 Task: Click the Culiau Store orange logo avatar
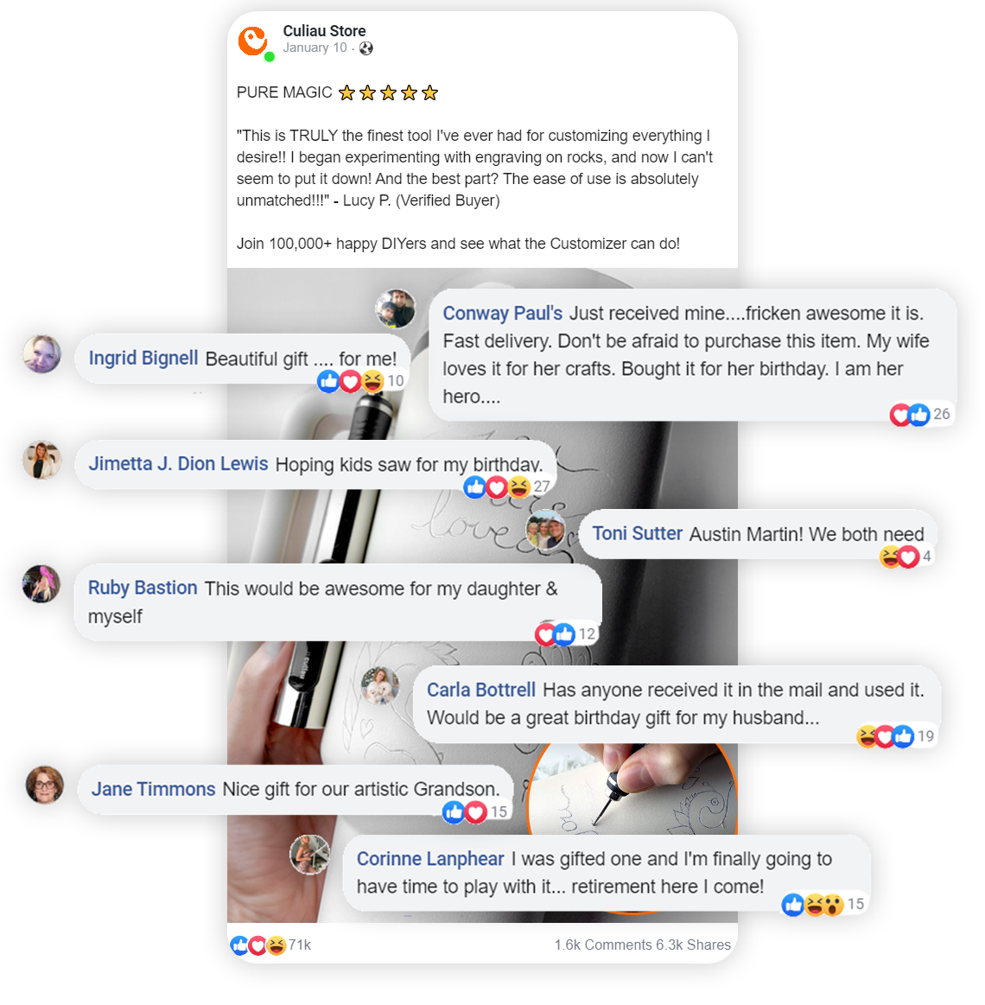(x=253, y=41)
